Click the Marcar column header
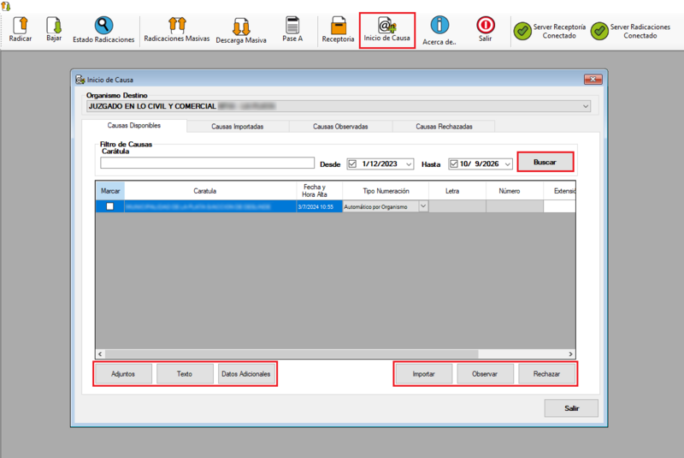This screenshot has width=684, height=458. 110,191
